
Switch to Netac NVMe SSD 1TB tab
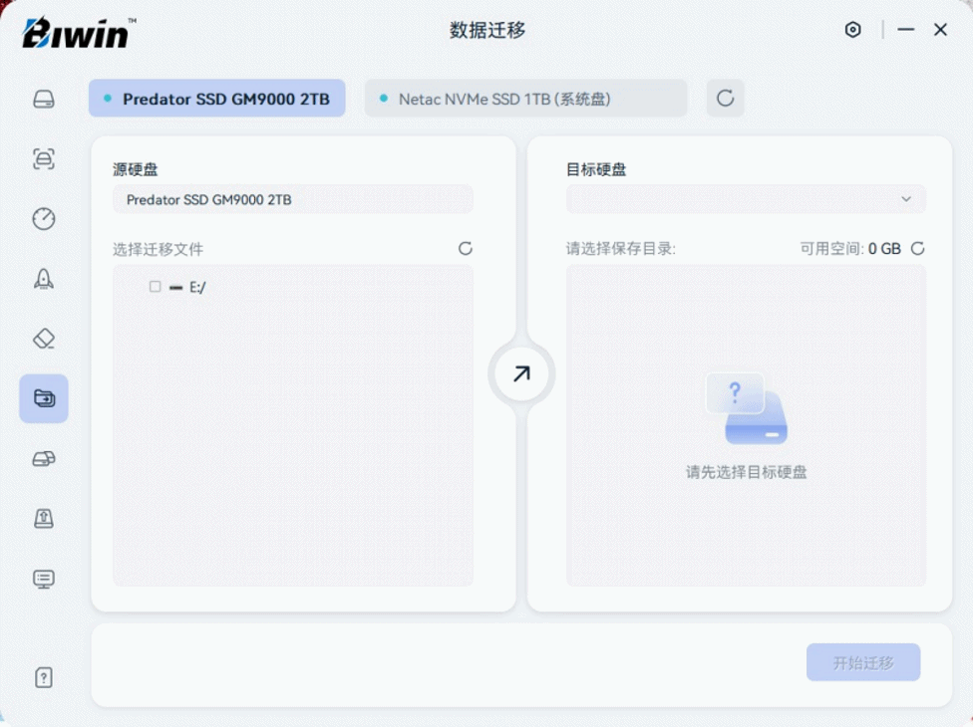pos(525,99)
